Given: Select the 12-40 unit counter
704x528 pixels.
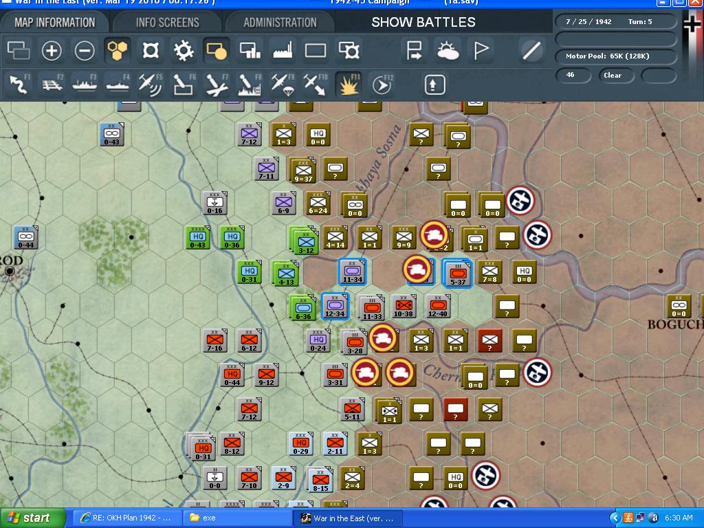Looking at the screenshot, I should pos(437,306).
